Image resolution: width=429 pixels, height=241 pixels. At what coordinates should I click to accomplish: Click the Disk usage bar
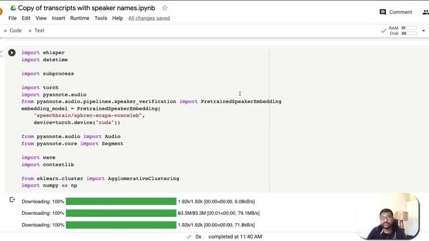tap(409, 33)
